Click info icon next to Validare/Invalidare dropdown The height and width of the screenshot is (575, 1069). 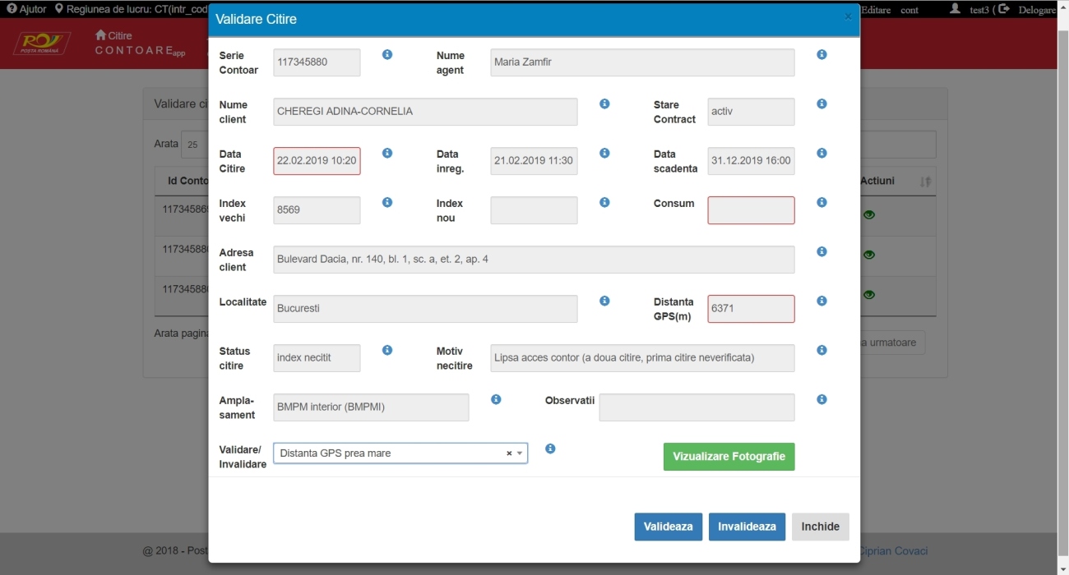550,449
